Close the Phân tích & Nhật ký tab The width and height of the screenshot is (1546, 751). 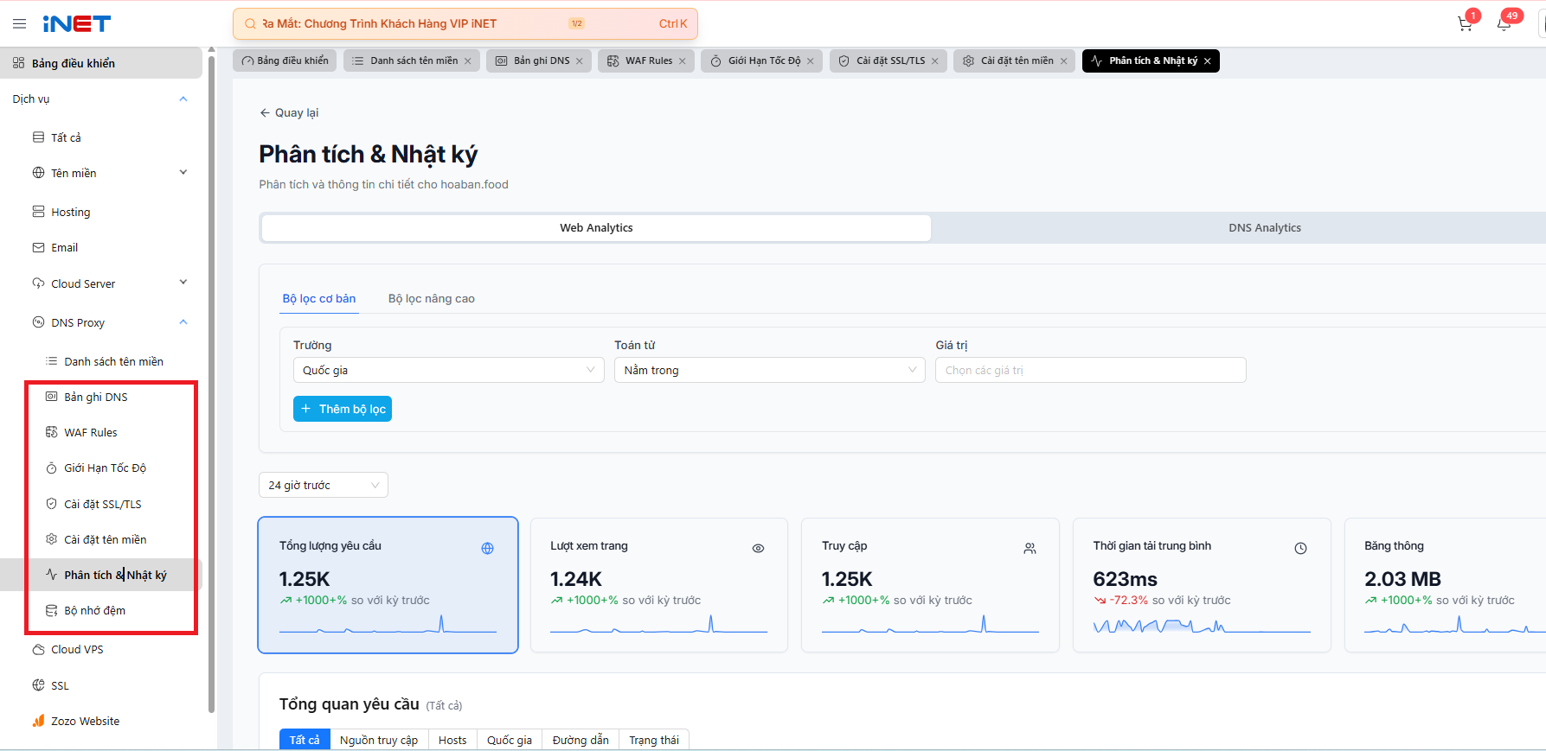(x=1208, y=61)
